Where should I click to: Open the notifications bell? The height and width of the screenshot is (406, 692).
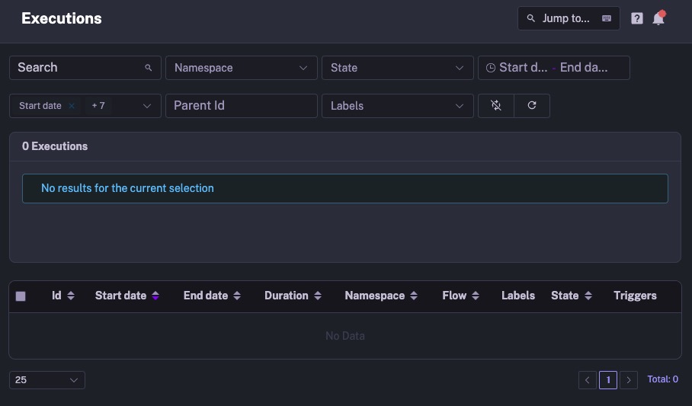(658, 18)
